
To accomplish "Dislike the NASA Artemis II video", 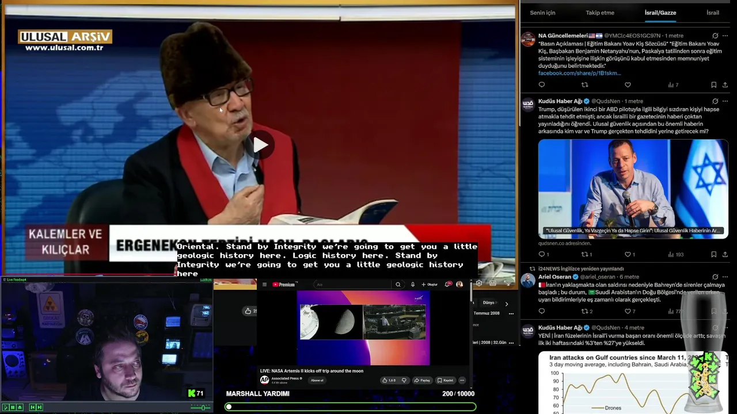I will click(x=404, y=380).
